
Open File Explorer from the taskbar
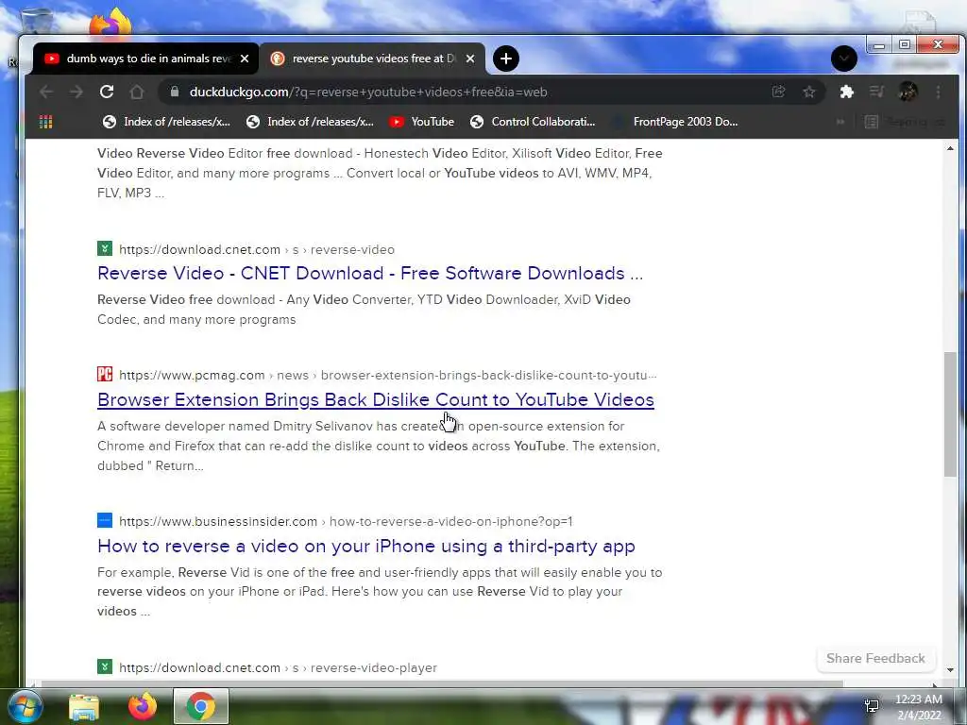(x=84, y=706)
